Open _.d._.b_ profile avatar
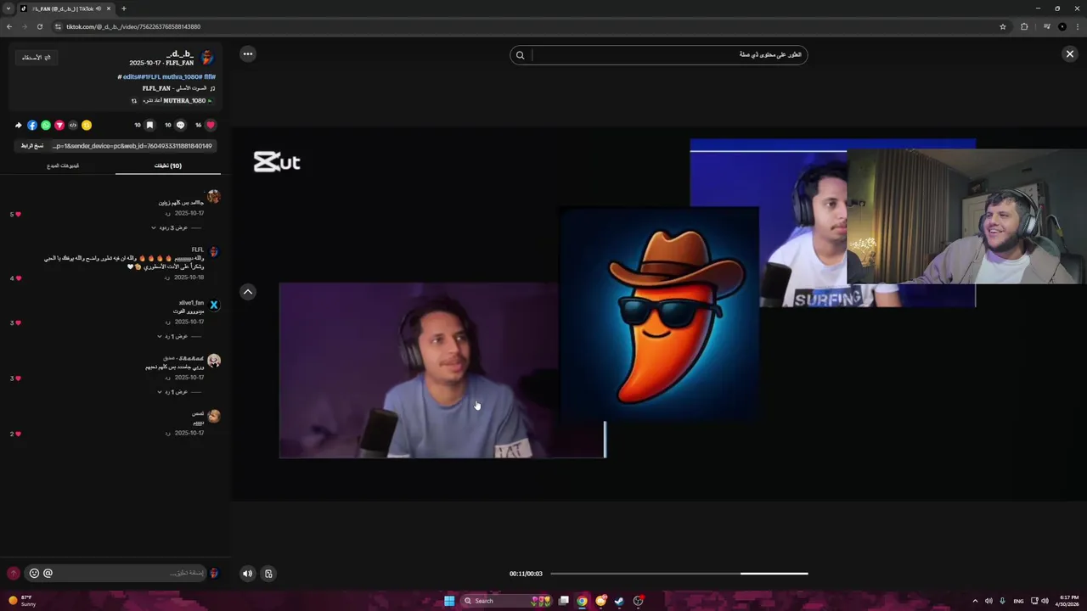Screen dimensions: 1087x611 (x=207, y=58)
